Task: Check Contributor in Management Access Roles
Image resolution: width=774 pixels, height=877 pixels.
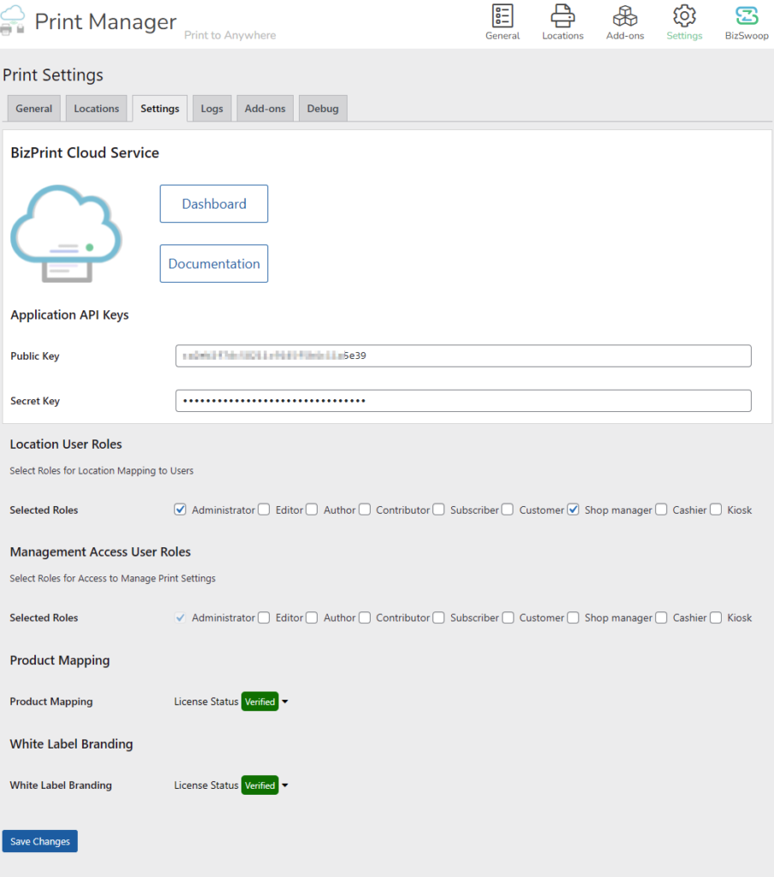Action: [x=365, y=617]
